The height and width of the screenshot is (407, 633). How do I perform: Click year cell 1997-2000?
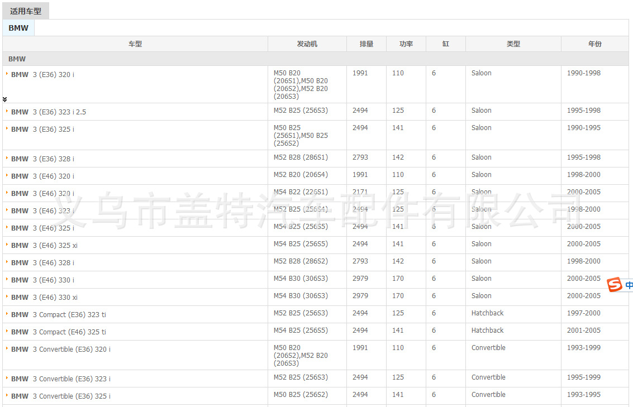pos(584,313)
